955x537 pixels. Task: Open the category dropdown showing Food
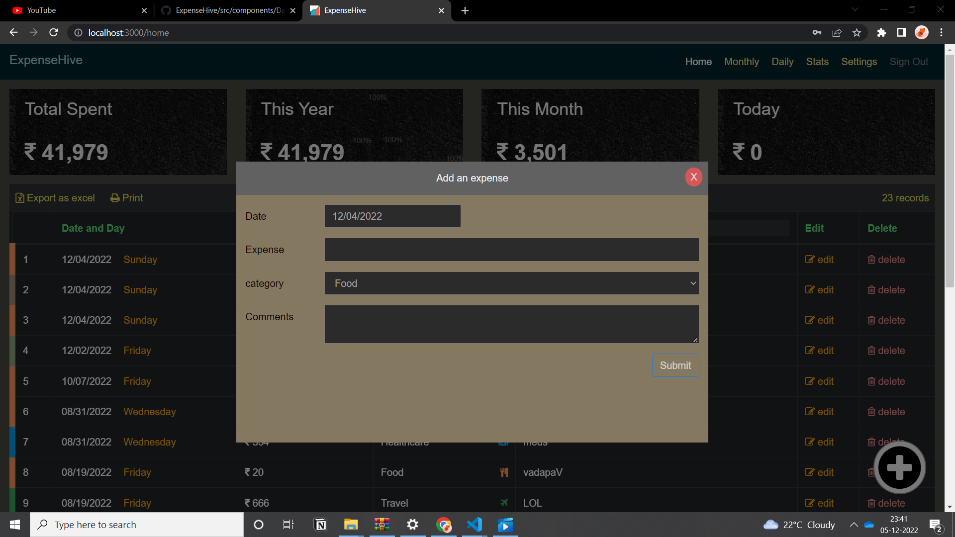[x=511, y=283]
